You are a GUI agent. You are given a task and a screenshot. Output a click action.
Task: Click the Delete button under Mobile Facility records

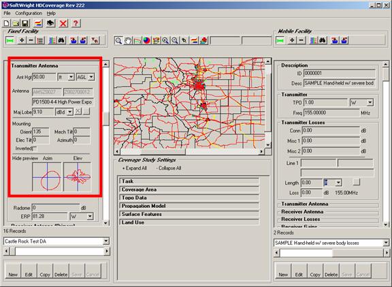pos(331,271)
